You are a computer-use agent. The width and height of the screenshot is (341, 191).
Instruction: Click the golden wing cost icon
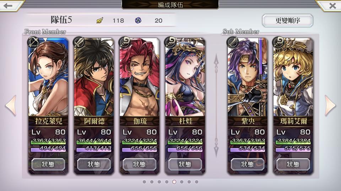(100, 21)
